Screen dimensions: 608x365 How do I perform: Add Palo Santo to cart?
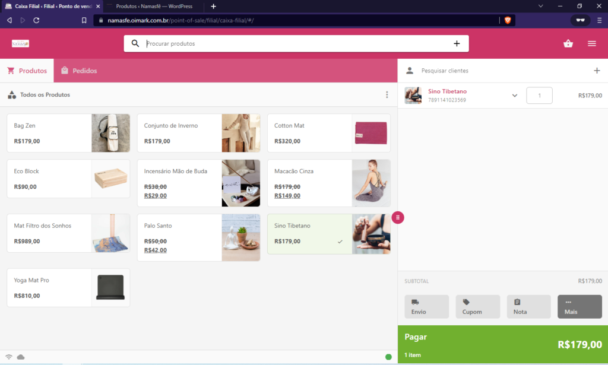[x=198, y=237]
